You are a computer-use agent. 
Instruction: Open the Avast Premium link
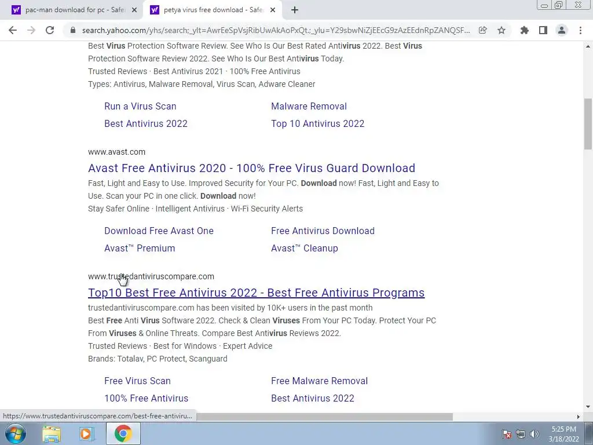[x=140, y=248]
